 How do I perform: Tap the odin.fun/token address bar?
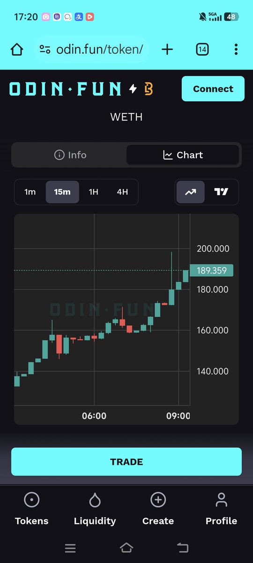91,49
